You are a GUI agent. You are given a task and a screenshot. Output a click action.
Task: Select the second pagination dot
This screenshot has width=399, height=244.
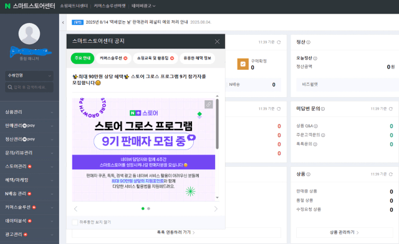pos(148,209)
